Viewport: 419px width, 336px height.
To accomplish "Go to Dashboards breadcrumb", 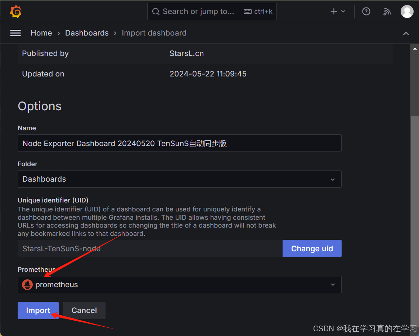I will [87, 33].
